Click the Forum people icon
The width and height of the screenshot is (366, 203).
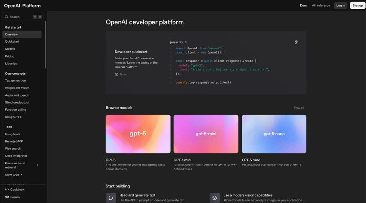pyautogui.click(x=7, y=197)
